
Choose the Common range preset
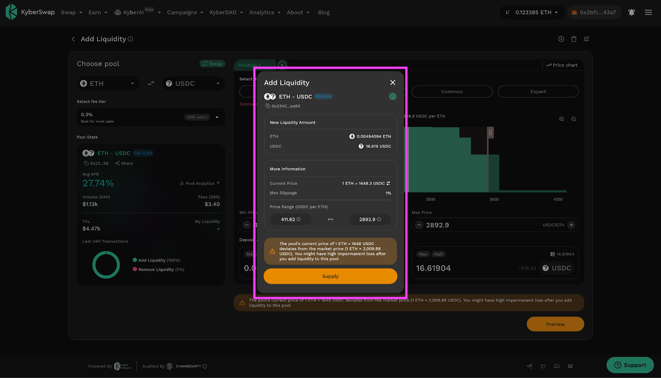click(x=452, y=92)
